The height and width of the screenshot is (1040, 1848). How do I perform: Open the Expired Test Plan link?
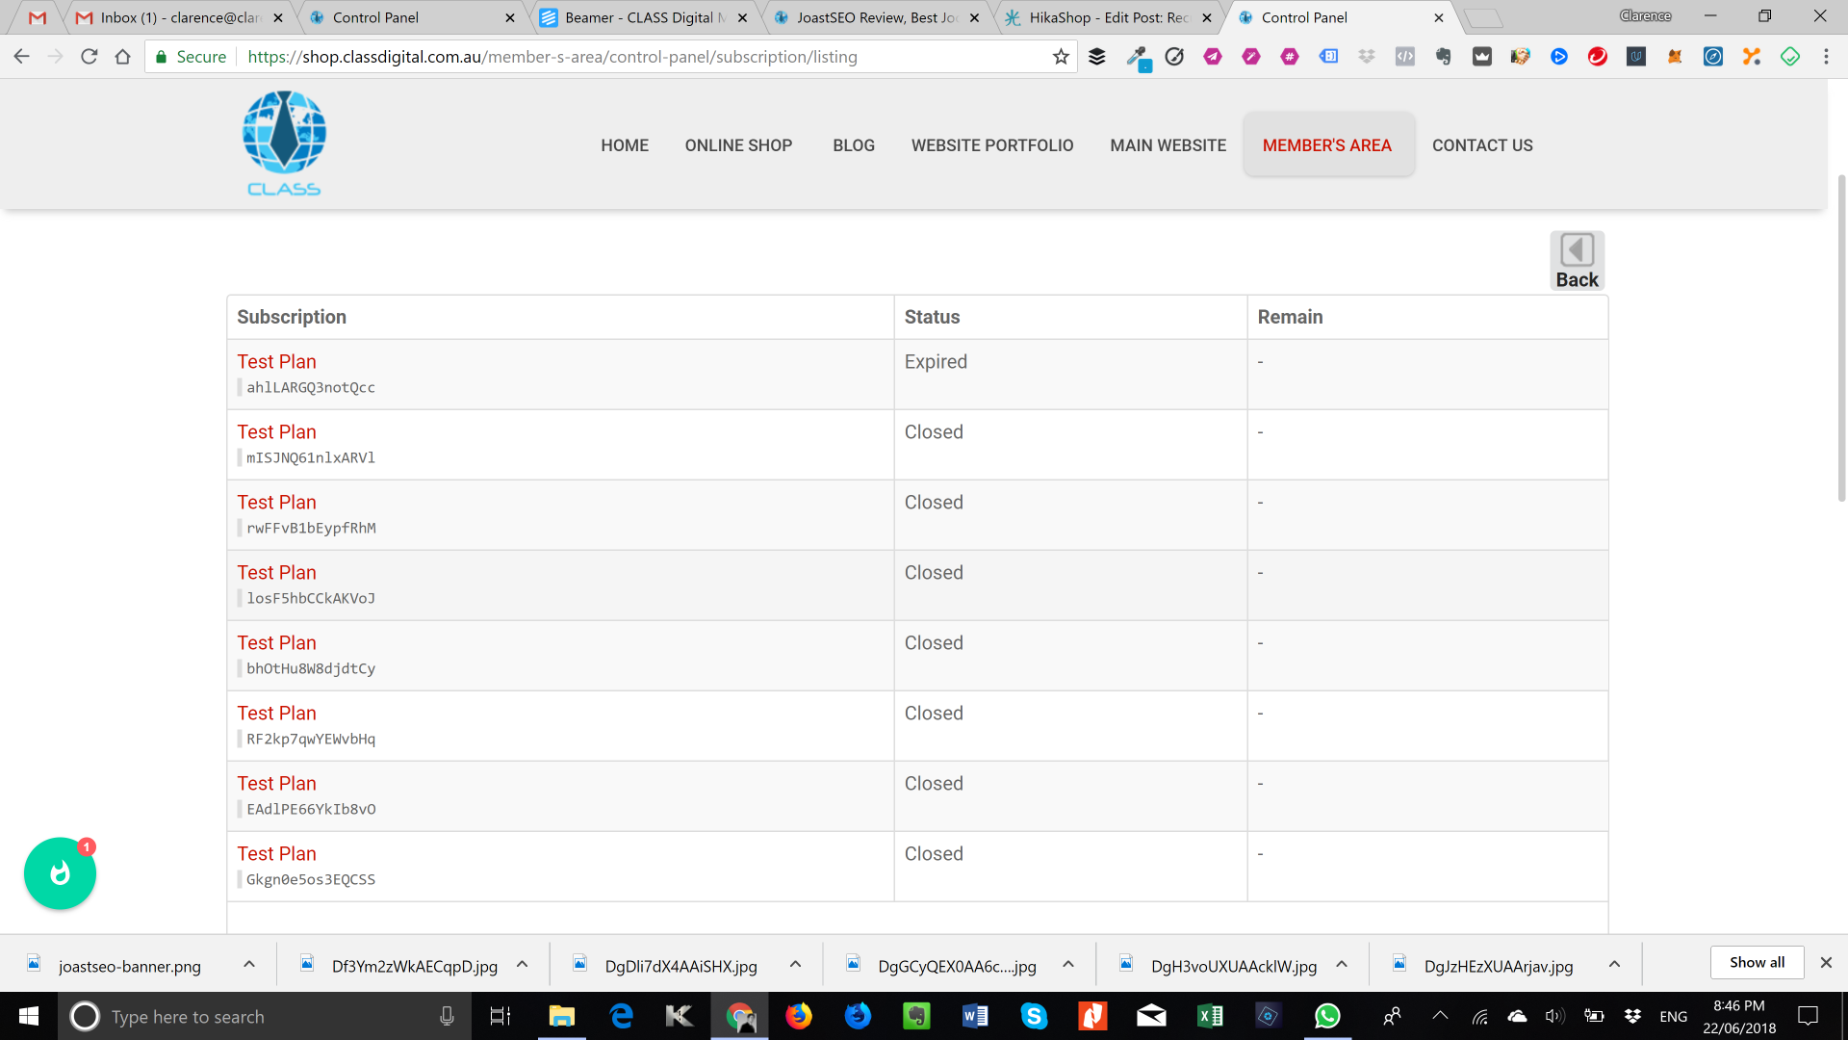[x=276, y=362]
